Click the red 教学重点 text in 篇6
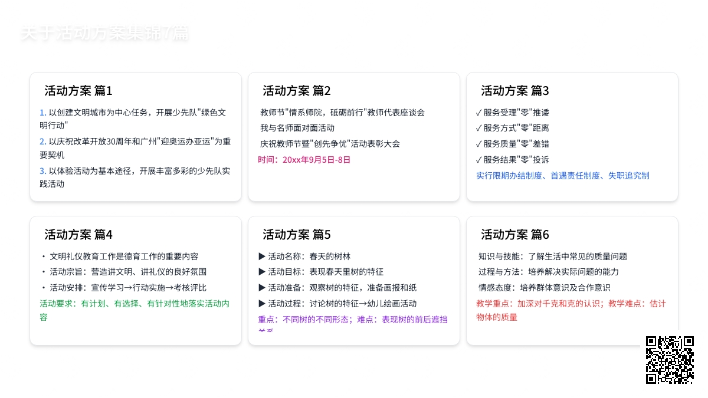The image size is (708, 398). click(x=496, y=304)
